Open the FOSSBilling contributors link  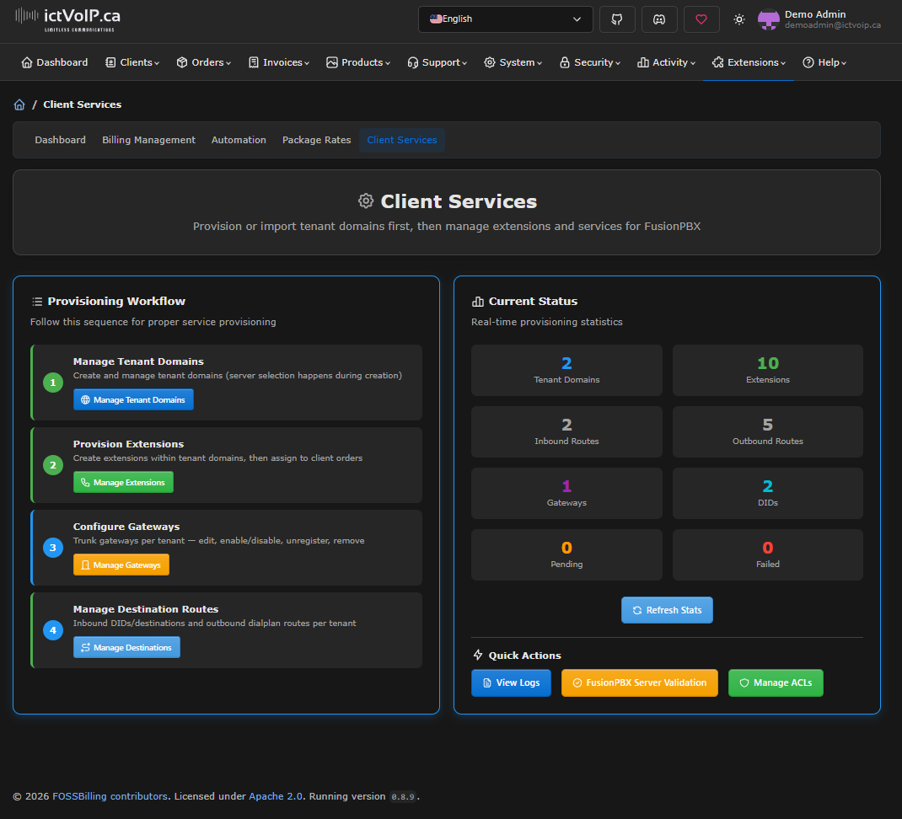pos(110,796)
